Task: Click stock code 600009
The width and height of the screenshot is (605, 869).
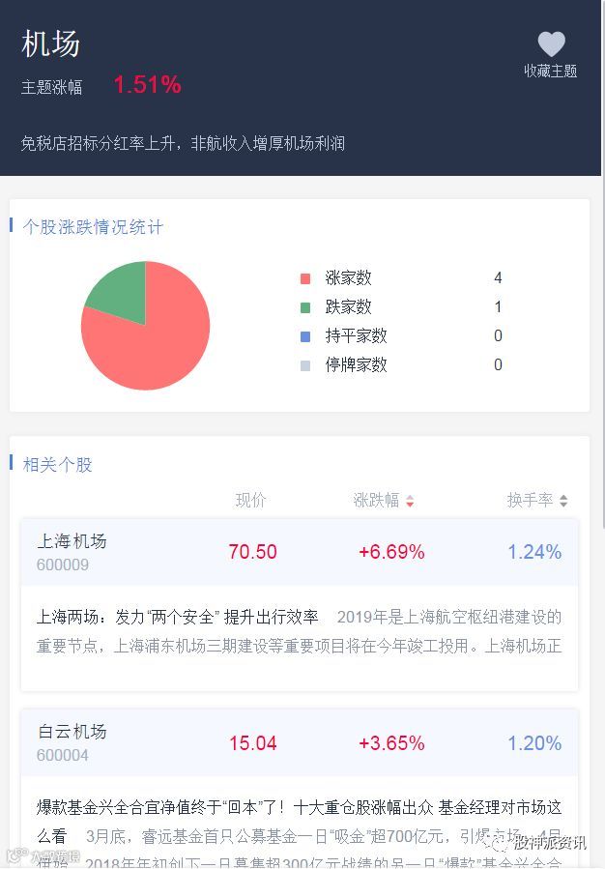Action: (63, 565)
